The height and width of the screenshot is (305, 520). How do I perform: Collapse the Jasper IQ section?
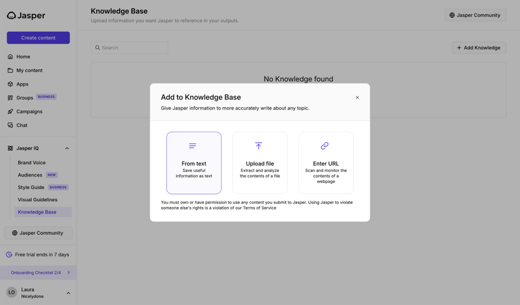(67, 149)
